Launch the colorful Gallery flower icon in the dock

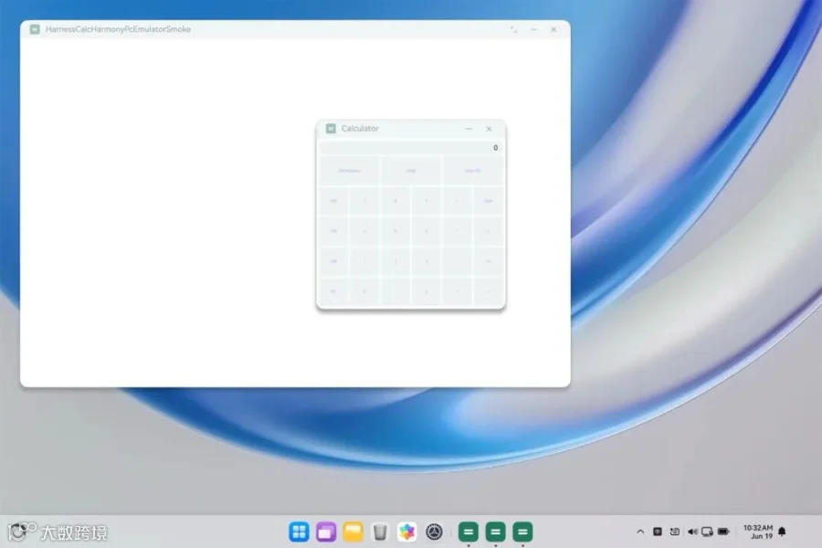(x=406, y=532)
